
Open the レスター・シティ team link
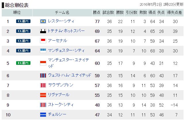coord(61,21)
